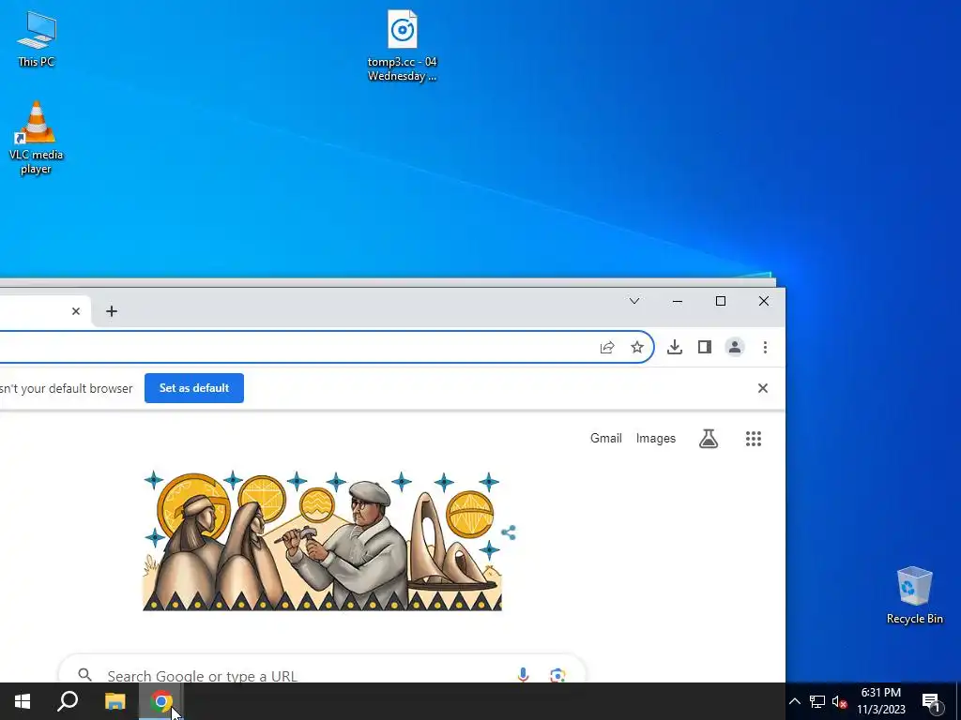Open Search Labs flask icon
The image size is (961, 720).
click(x=709, y=439)
